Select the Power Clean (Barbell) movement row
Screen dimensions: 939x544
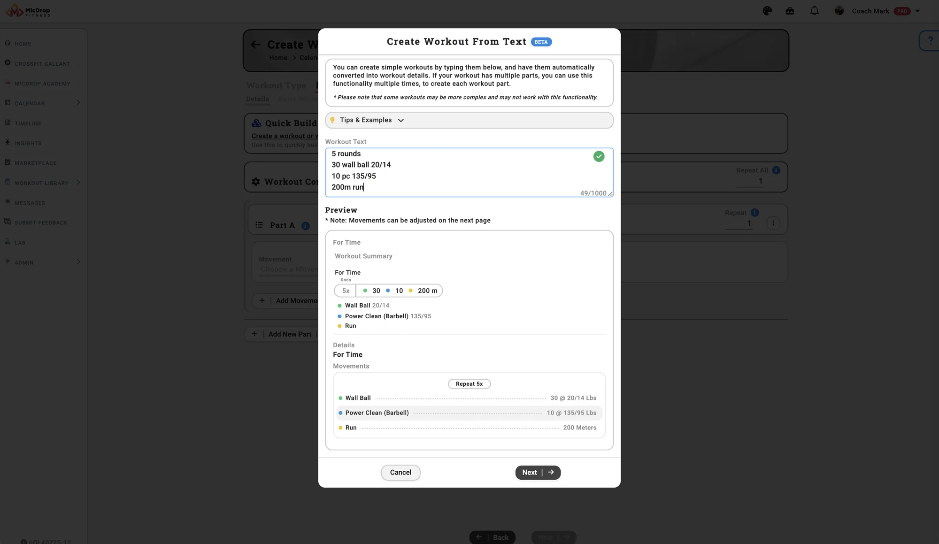tap(469, 413)
